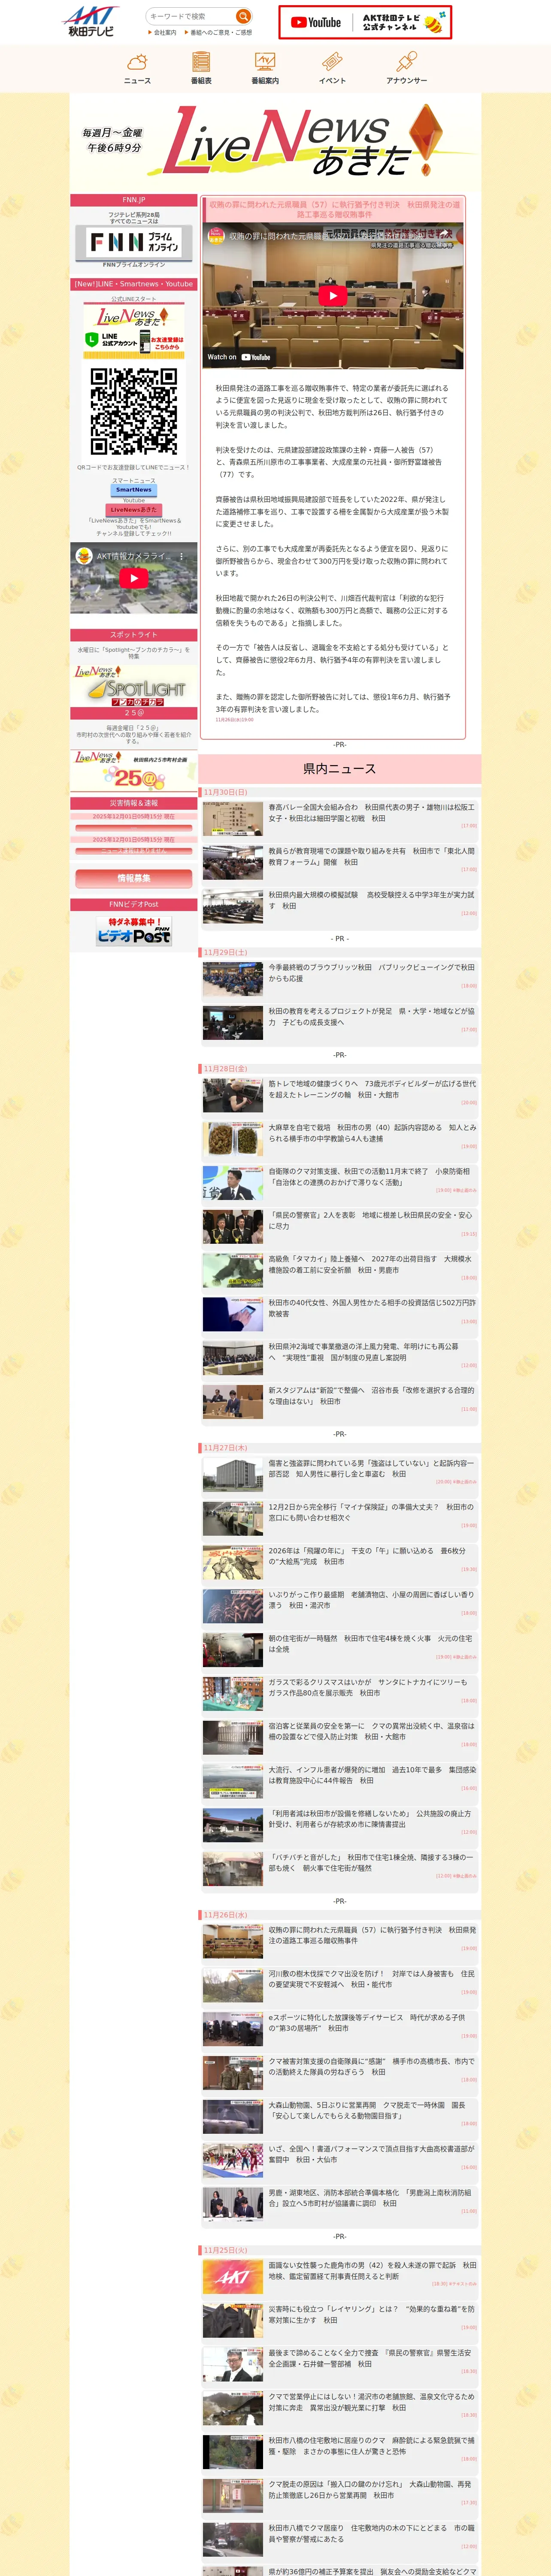Open thumbnail for ブラウブリッツ秋田 public viewing story

[233, 979]
